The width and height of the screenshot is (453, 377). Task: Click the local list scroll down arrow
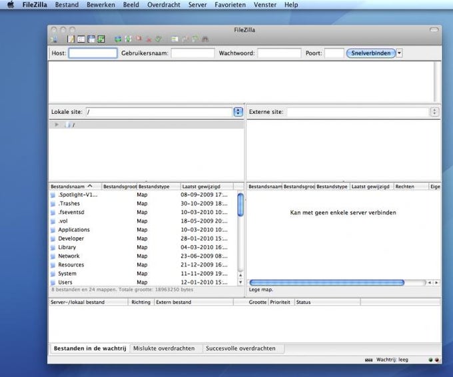coord(240,282)
